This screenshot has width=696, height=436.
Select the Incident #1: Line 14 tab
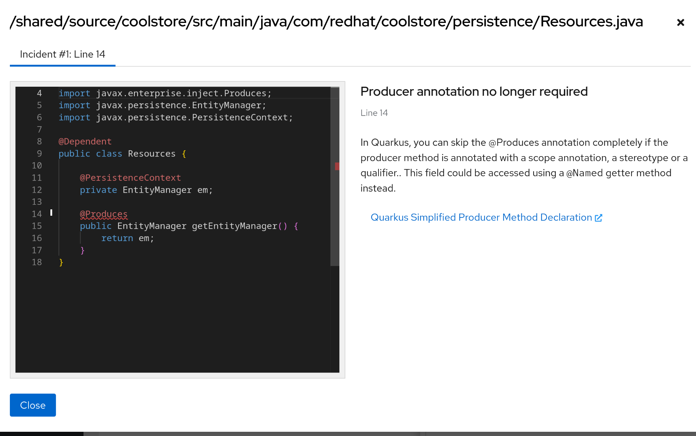(x=62, y=54)
